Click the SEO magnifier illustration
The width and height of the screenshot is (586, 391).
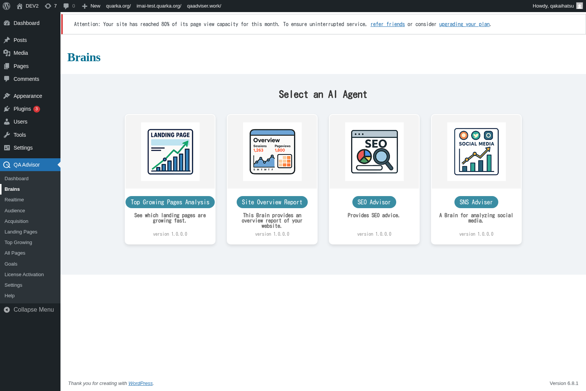coord(374,151)
